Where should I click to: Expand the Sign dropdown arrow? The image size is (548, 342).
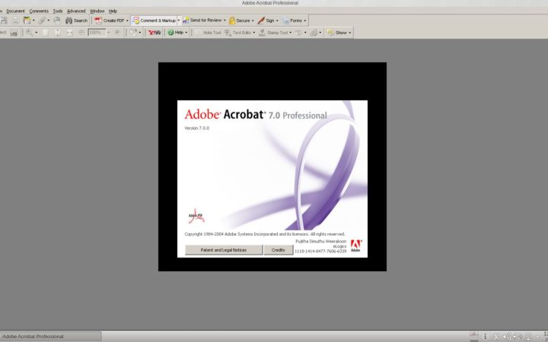tap(277, 21)
